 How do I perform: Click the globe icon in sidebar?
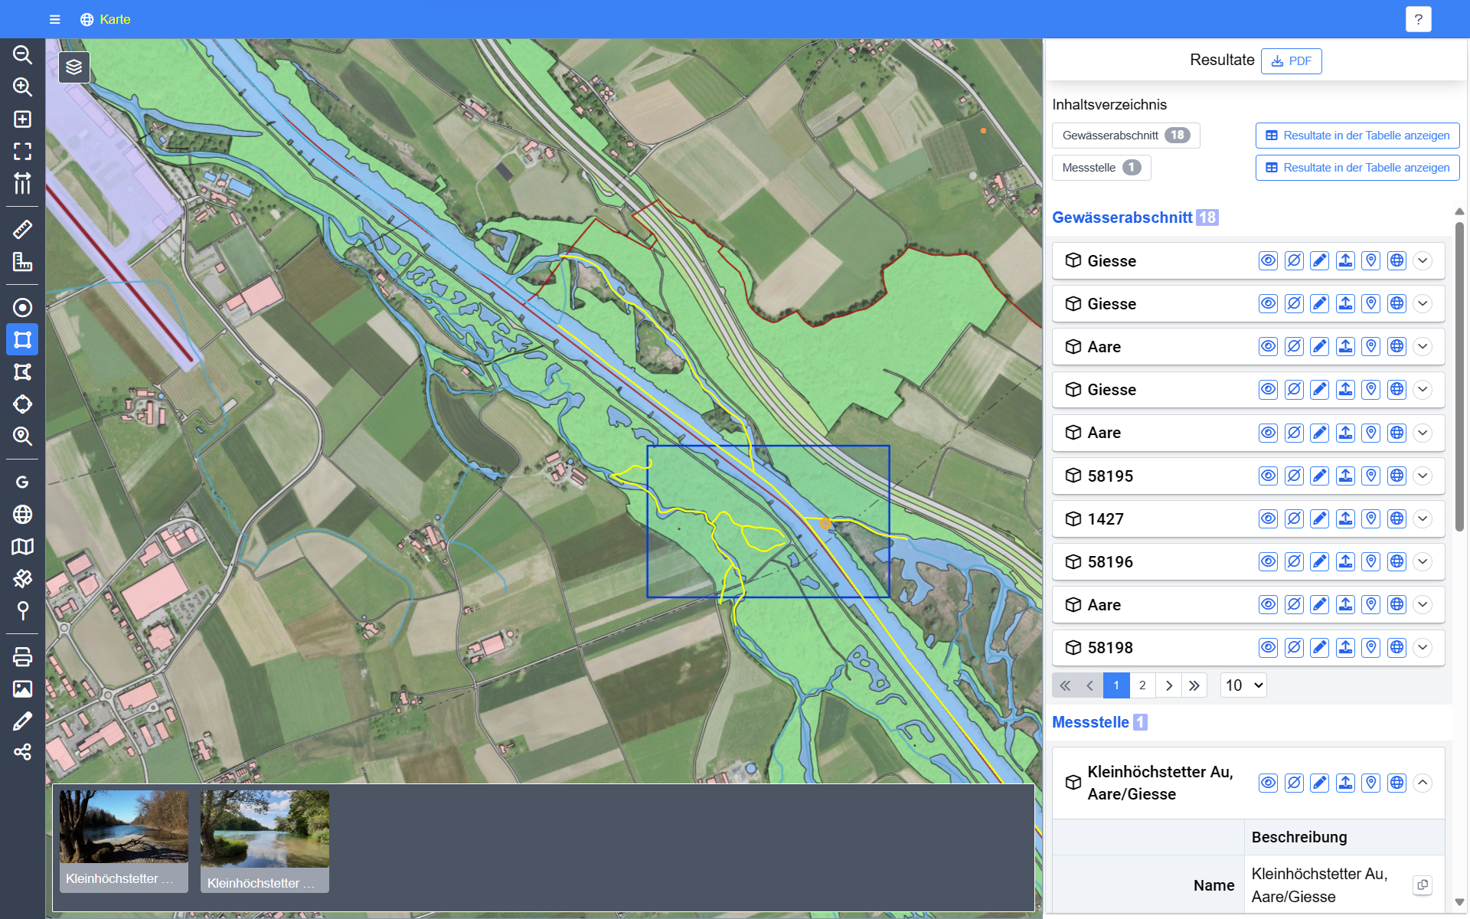[22, 514]
